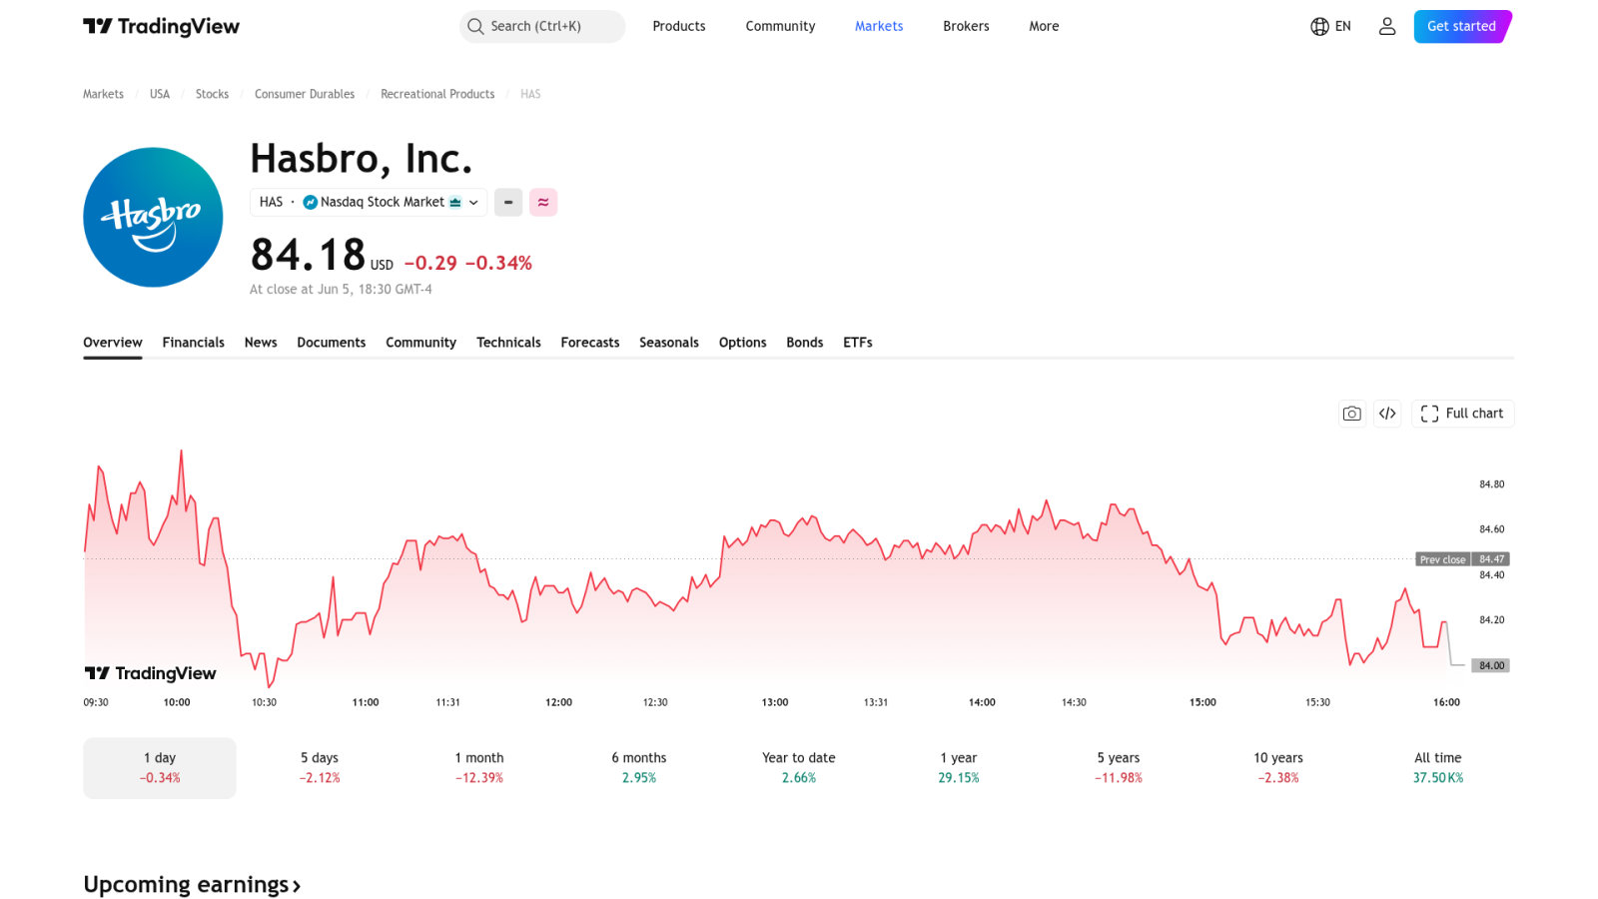Click the Prev close 84.47 label
The height and width of the screenshot is (899, 1598).
tap(1462, 559)
